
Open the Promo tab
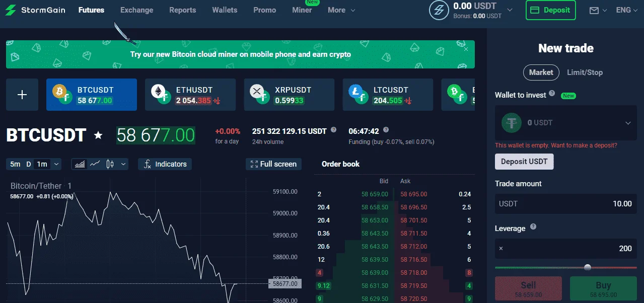tap(264, 10)
